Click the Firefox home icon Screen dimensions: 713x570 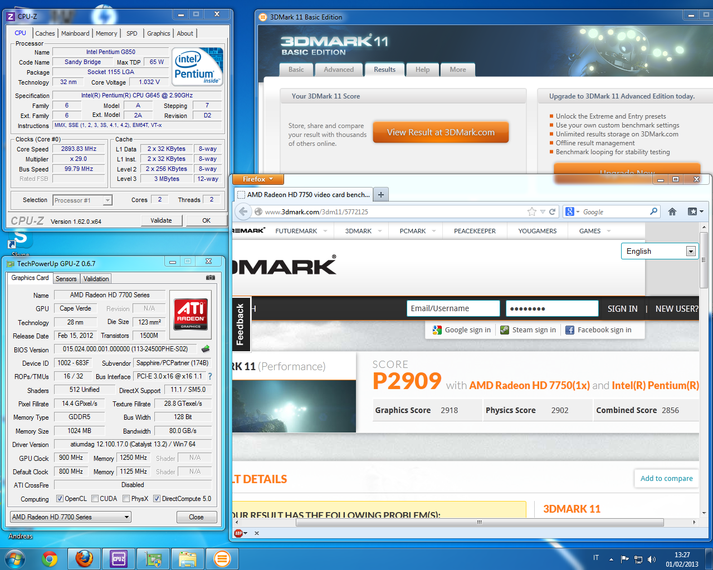coord(672,212)
